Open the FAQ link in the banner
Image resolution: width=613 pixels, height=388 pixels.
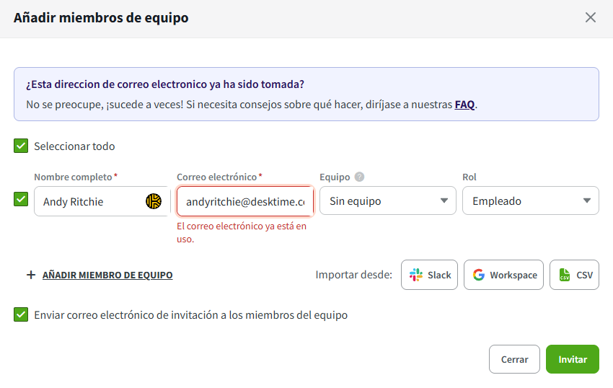[x=464, y=105]
